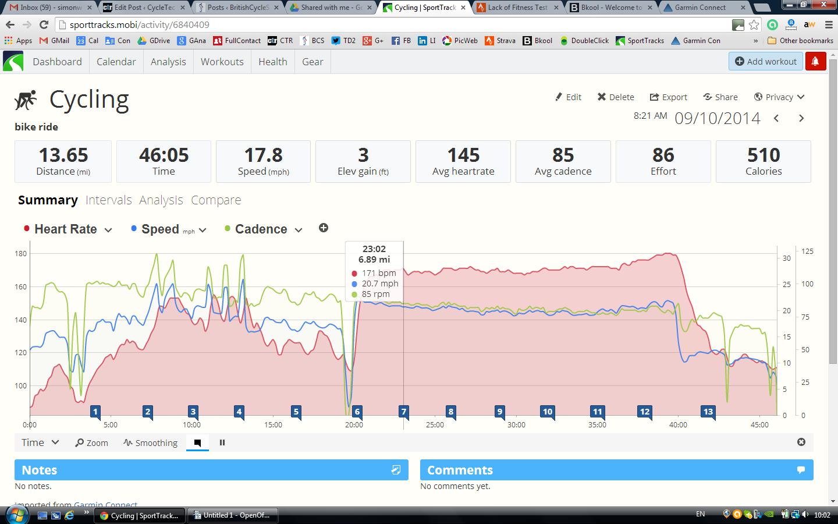Switch to the Intervals tab
The width and height of the screenshot is (838, 524).
109,200
